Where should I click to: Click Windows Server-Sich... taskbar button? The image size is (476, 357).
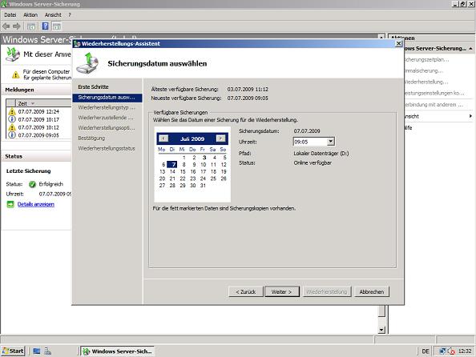pos(117,351)
